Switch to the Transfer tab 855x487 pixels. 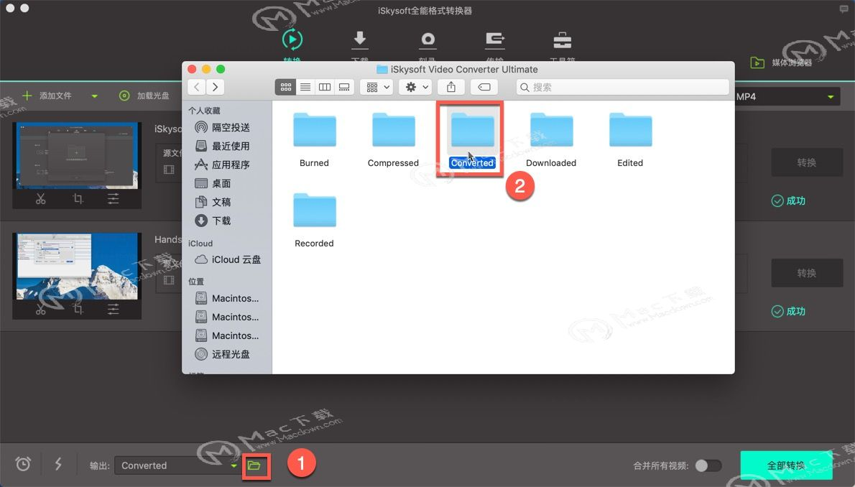click(x=494, y=40)
